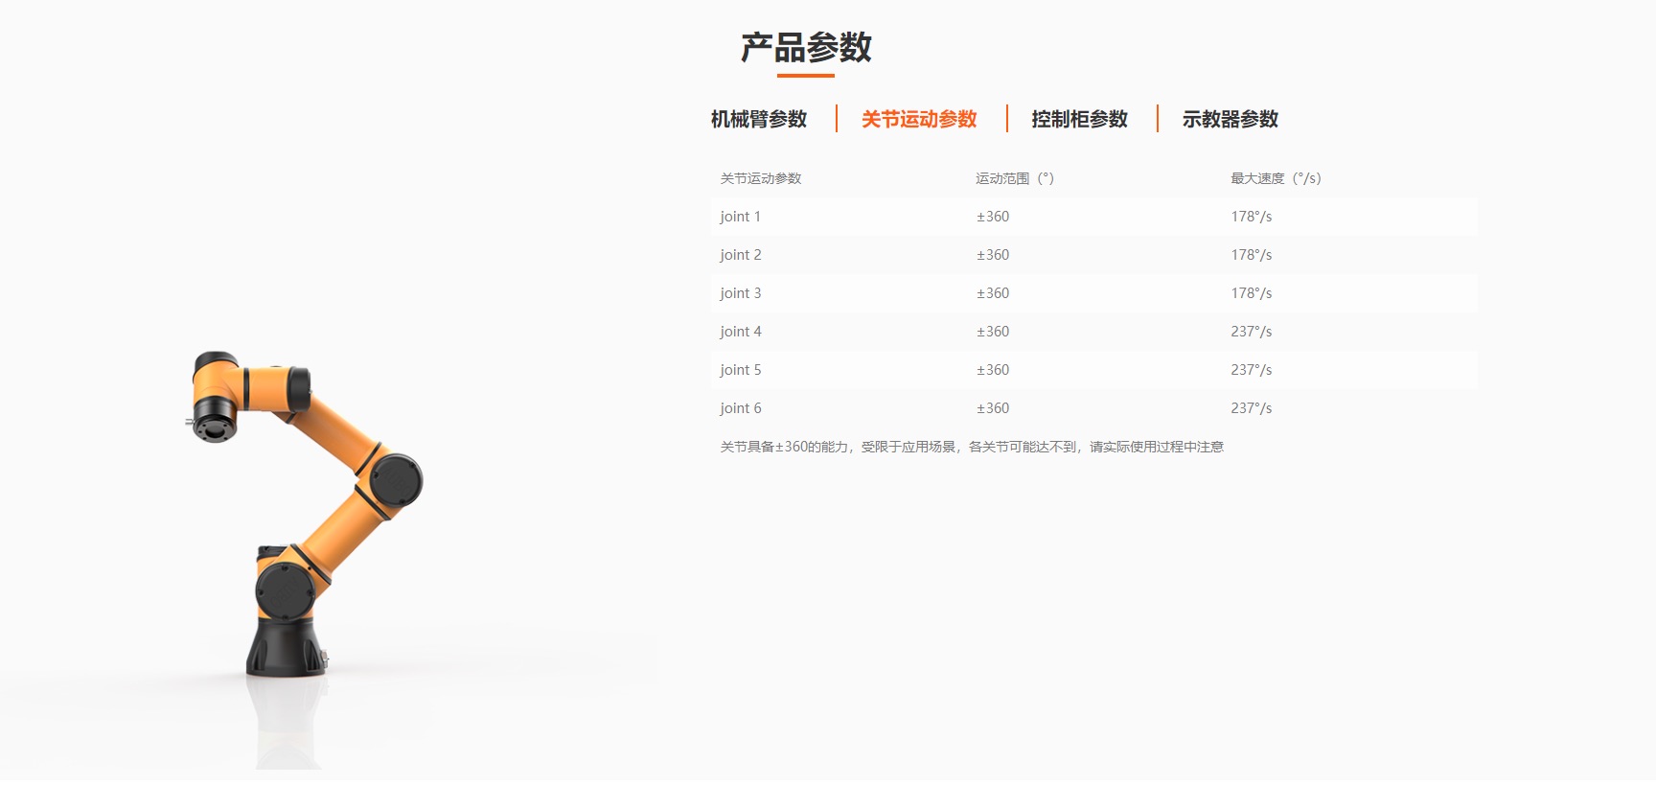Switch to the 机械臂参数 tab
Screen dimensions: 1656x785
[x=758, y=119]
